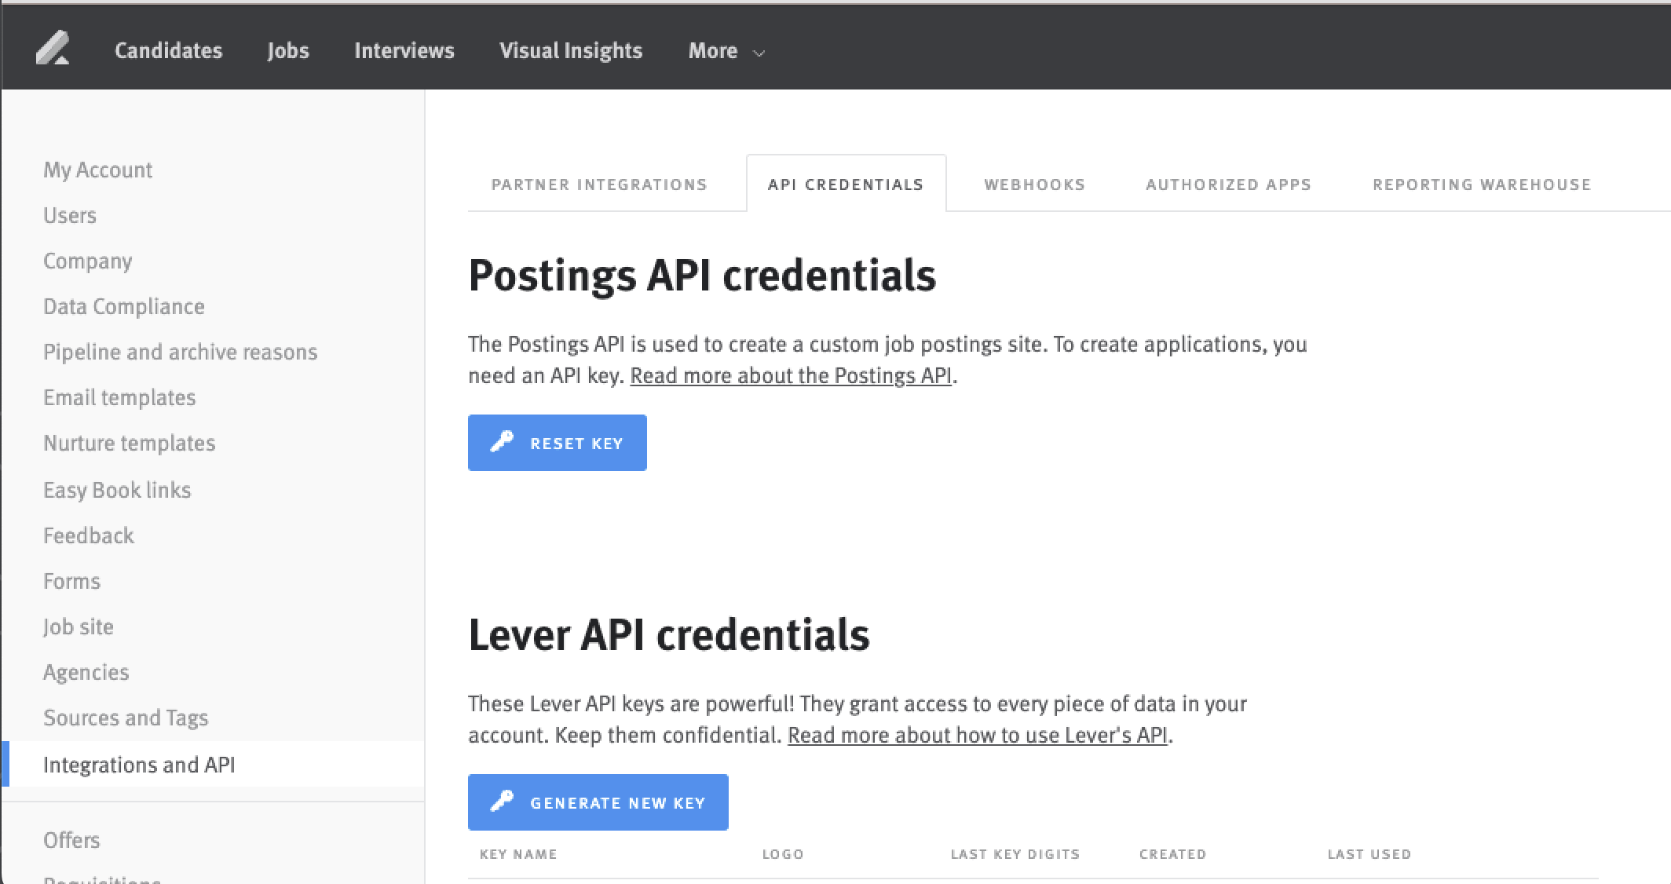
Task: Open the Jobs section
Action: [x=287, y=50]
